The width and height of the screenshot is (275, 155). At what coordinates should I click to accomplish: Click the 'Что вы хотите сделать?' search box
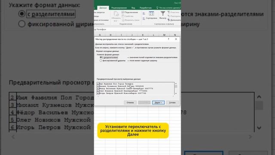tap(168, 8)
